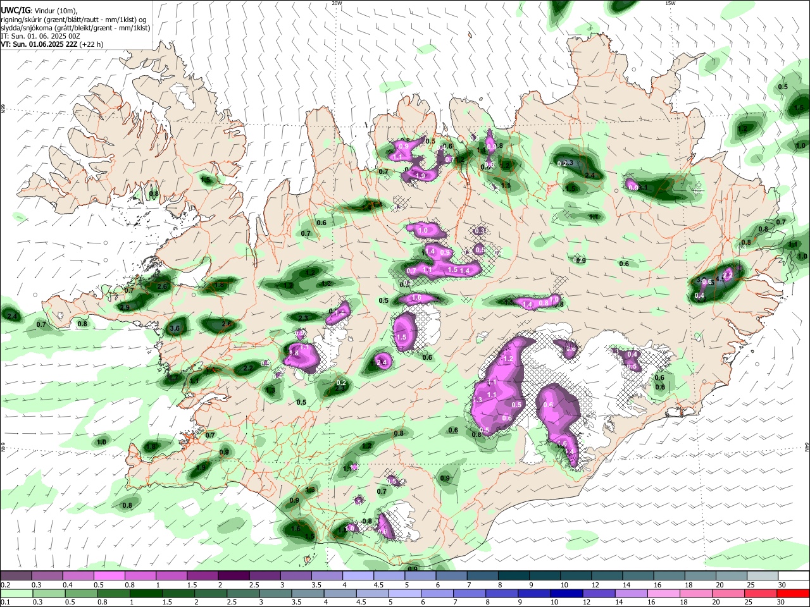This screenshot has width=810, height=607.
Task: Select the darkest green swatch labelled 1 in lower legend
Action: [x=146, y=594]
